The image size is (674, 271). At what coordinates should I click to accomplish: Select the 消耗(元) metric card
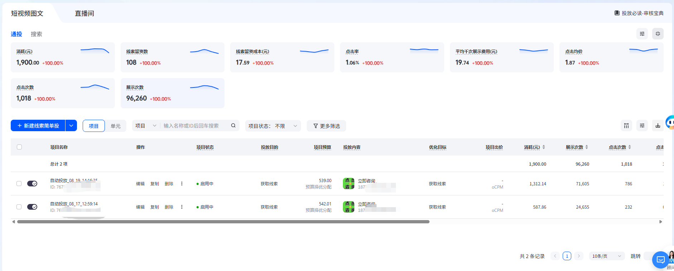[63, 57]
